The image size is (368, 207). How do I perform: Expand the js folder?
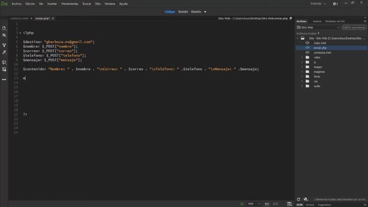tap(302, 62)
